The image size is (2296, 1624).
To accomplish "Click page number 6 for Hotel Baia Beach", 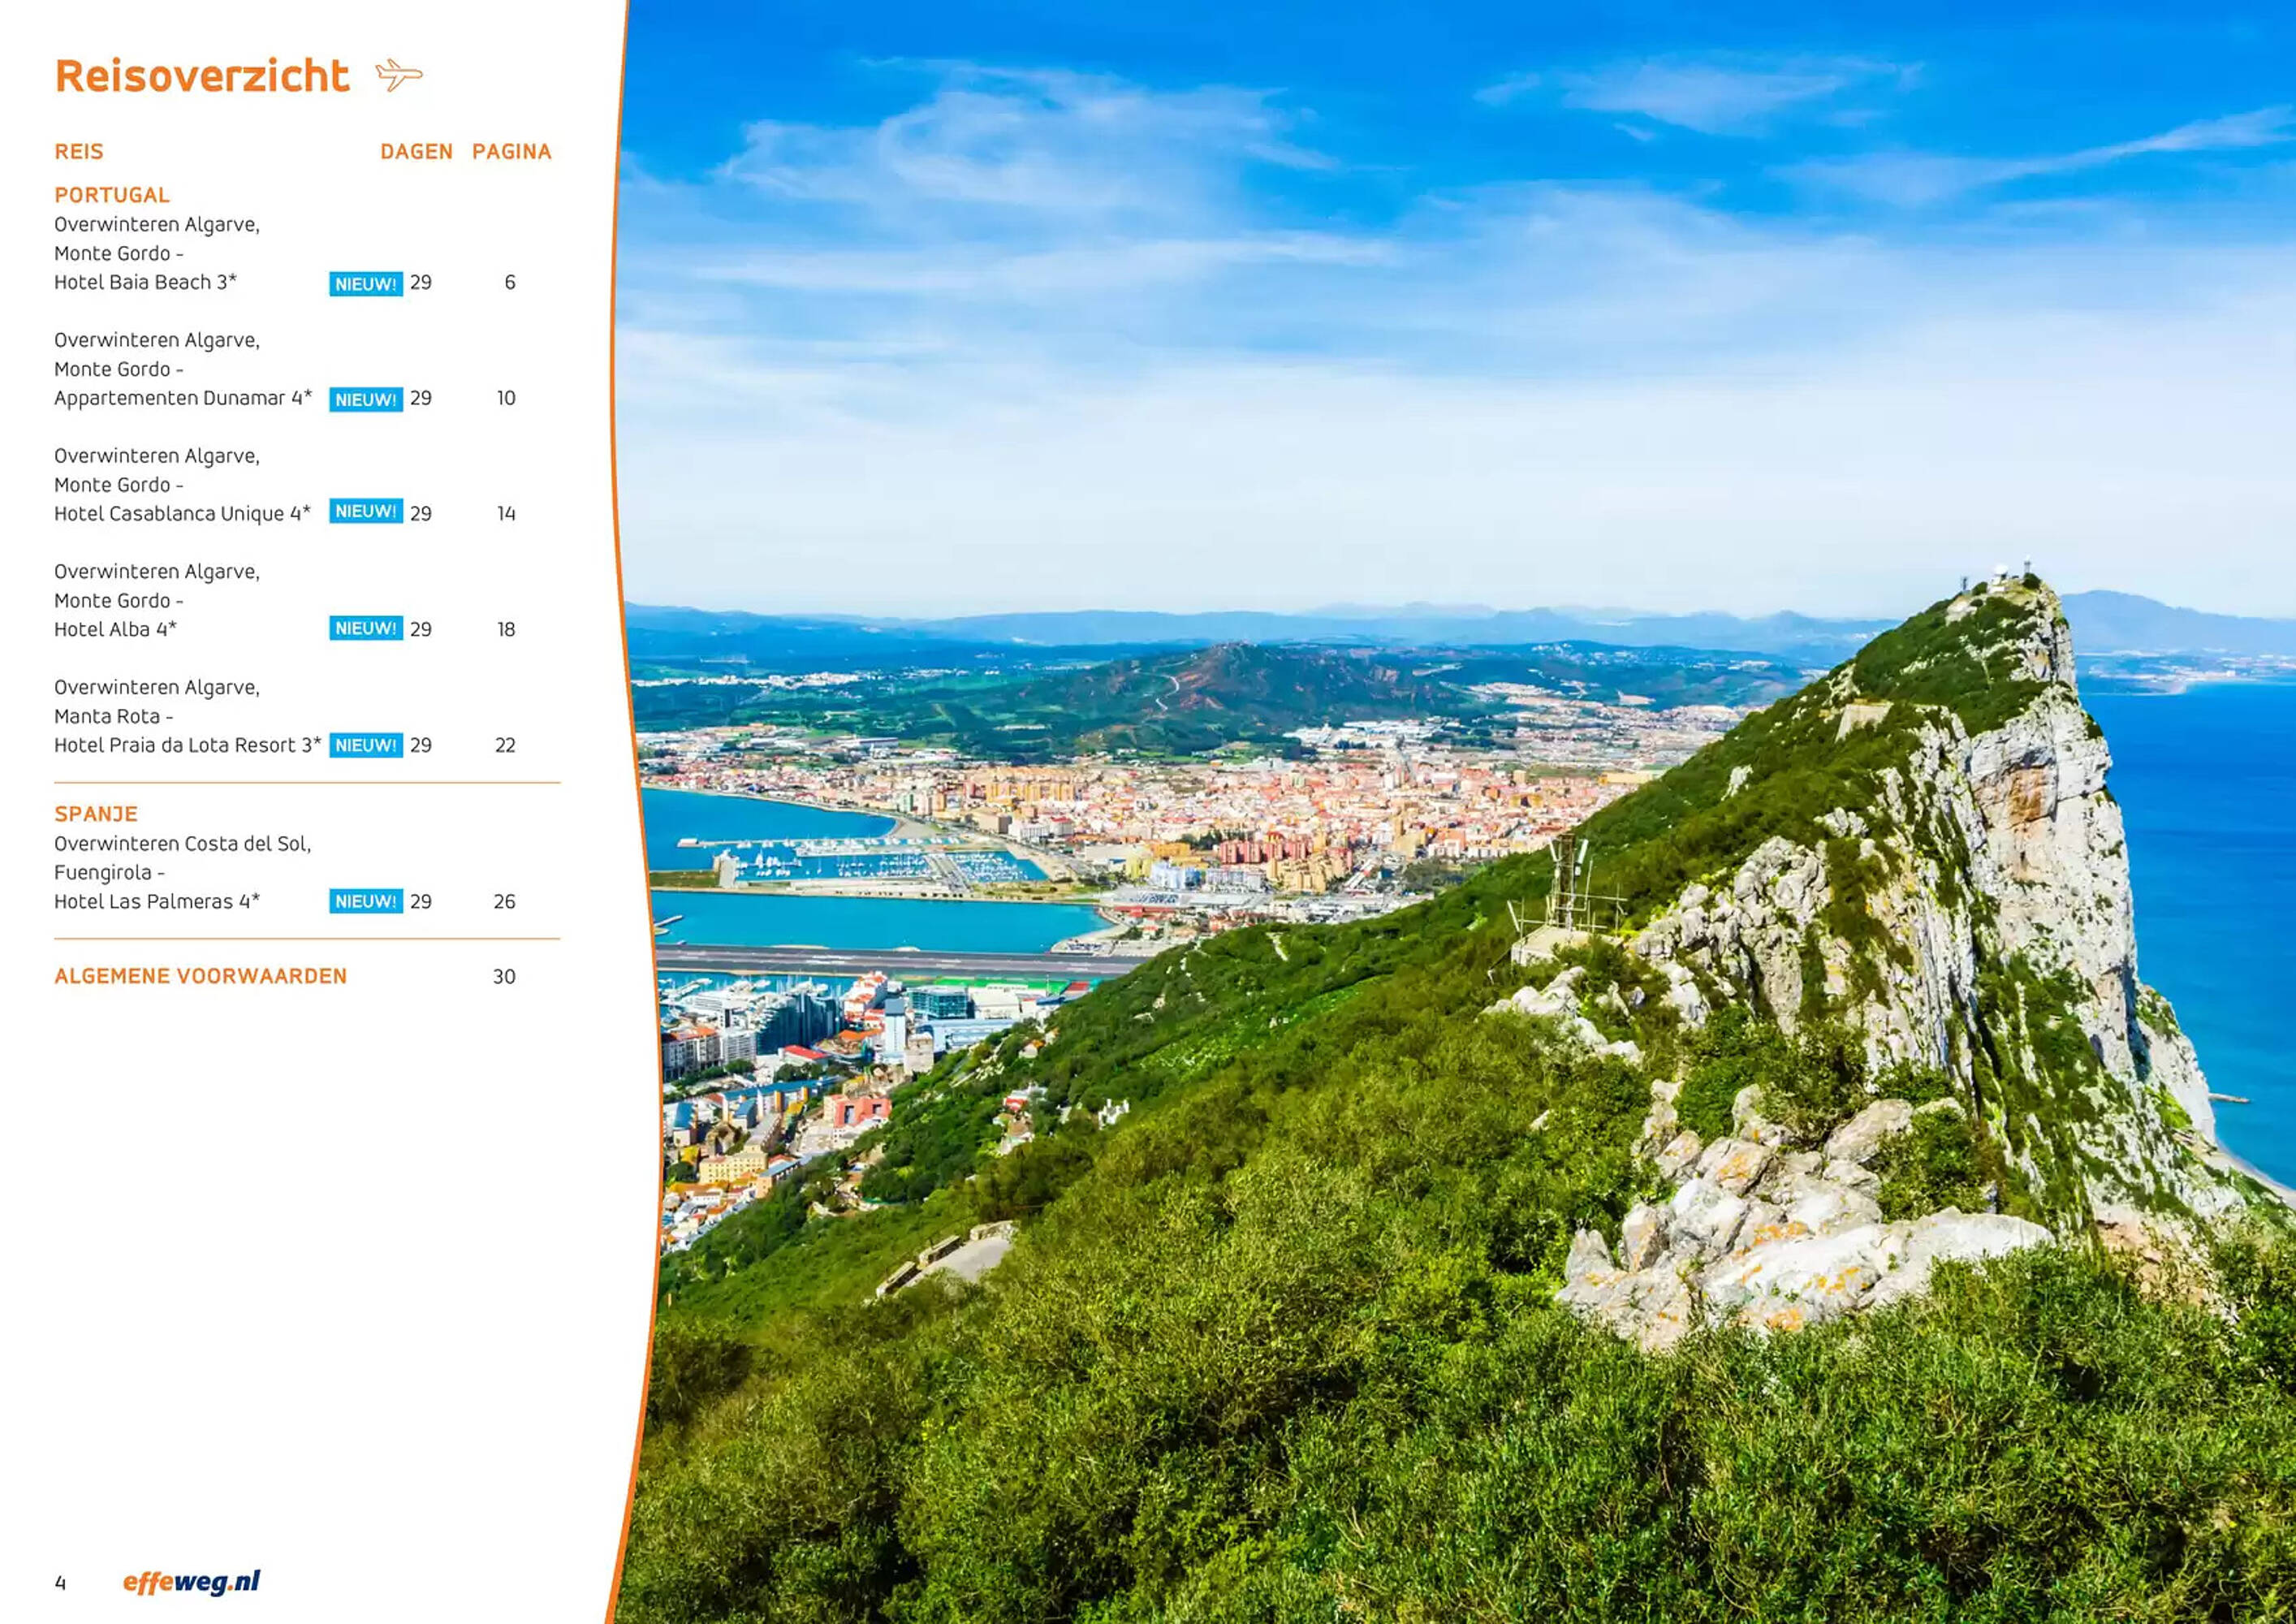I will (x=510, y=283).
